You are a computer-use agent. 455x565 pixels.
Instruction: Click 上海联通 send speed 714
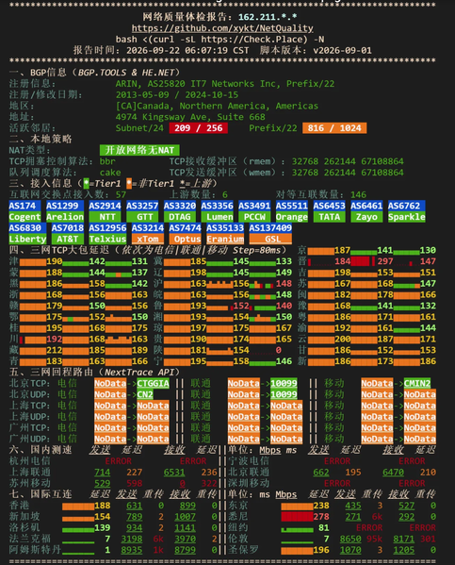coord(103,472)
